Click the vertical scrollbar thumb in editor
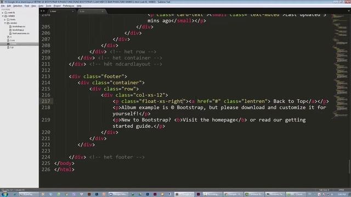This screenshot has height=197, width=351. [x=349, y=166]
